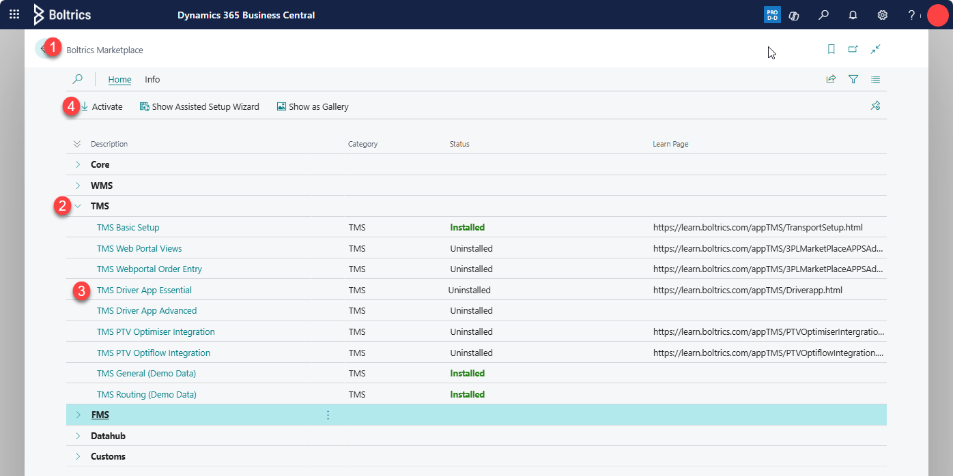This screenshot has height=476, width=953.
Task: Open the FMS row three-dot menu
Action: tap(328, 415)
